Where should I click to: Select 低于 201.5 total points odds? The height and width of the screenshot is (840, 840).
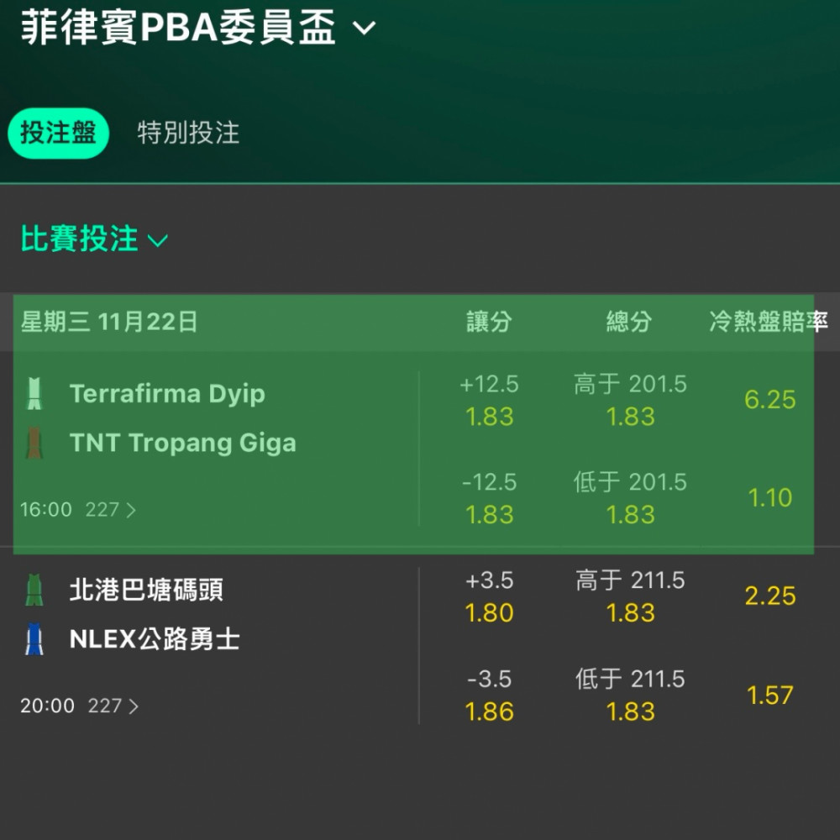pos(630,498)
